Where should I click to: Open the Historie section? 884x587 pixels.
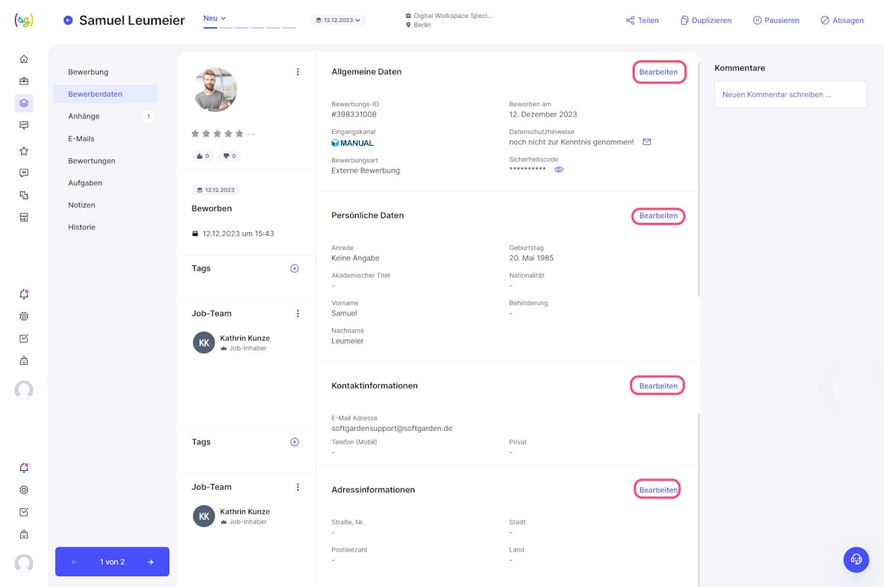pyautogui.click(x=81, y=227)
